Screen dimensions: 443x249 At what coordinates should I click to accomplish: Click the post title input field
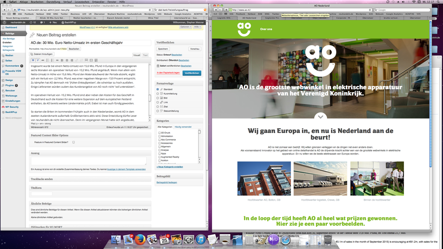[x=90, y=43]
